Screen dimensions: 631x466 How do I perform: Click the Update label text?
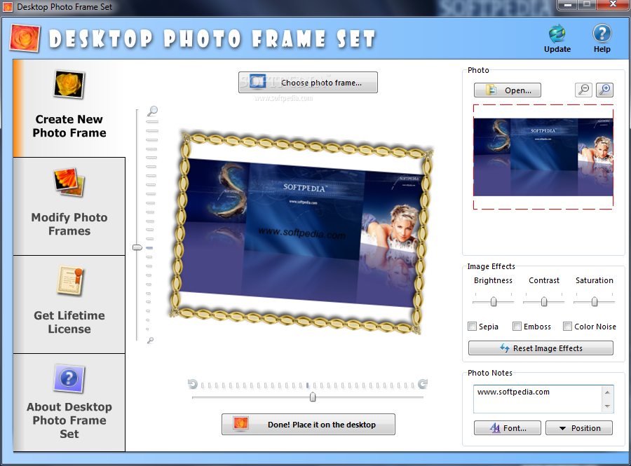tap(557, 49)
